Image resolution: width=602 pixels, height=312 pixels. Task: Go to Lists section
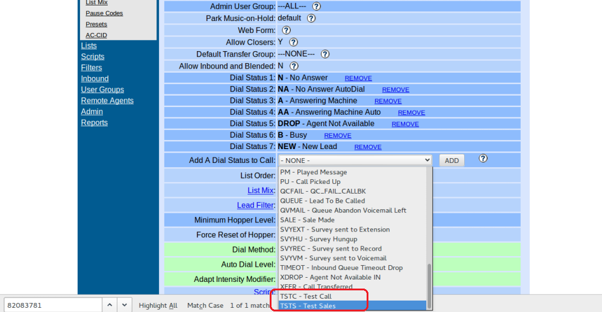(x=88, y=46)
